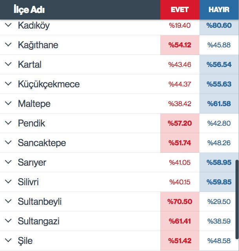Screen dimensions: 239x251
Task: Sort by the EVET column header
Action: (x=180, y=10)
